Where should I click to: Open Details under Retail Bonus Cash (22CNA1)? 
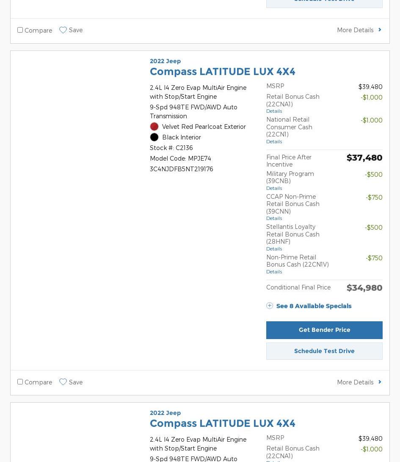point(274,111)
